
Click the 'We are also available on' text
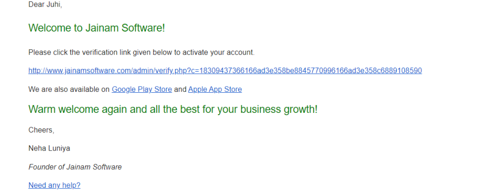[x=69, y=89]
